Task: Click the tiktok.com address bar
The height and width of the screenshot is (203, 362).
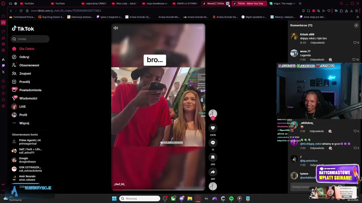Action: click(66, 11)
